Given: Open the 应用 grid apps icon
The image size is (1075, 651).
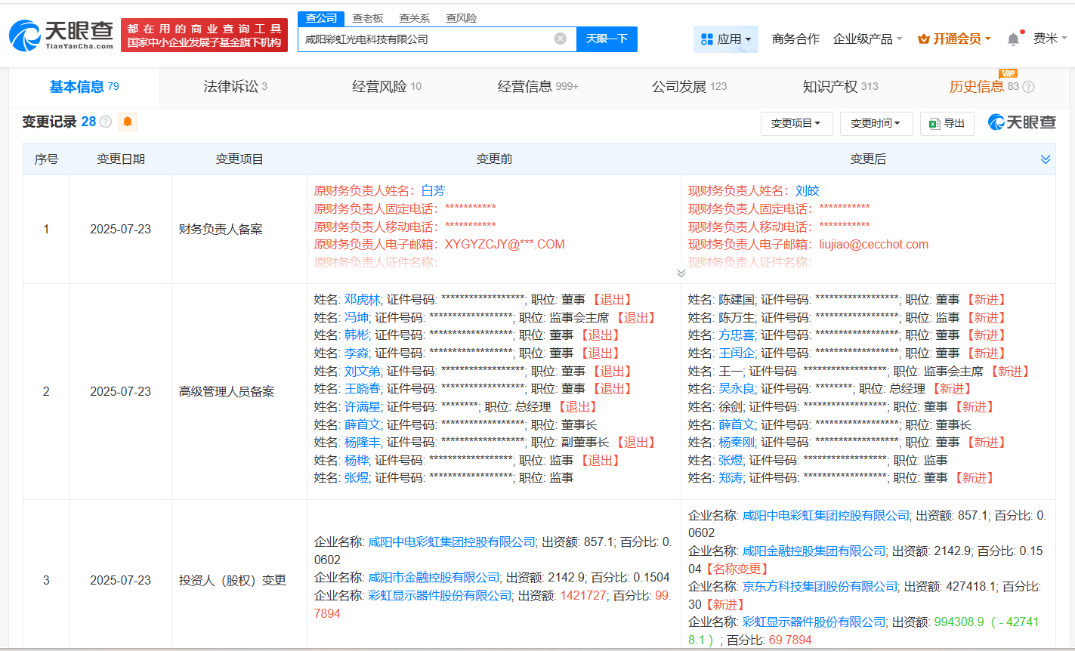Looking at the screenshot, I should pyautogui.click(x=709, y=39).
